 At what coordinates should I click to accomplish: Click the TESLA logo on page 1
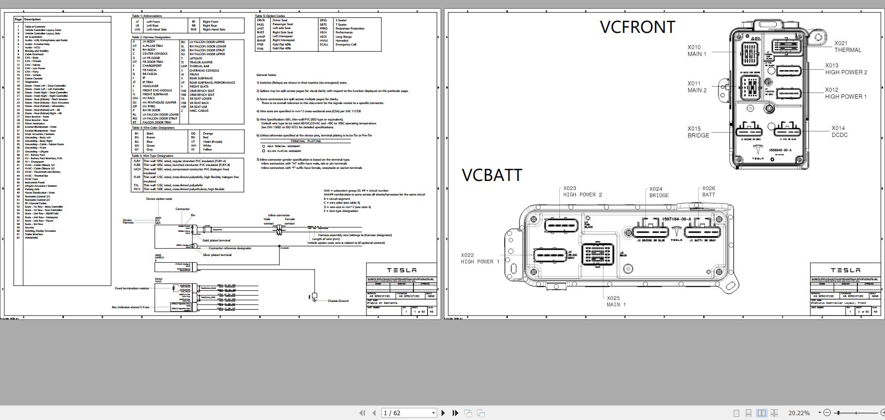pyautogui.click(x=401, y=270)
